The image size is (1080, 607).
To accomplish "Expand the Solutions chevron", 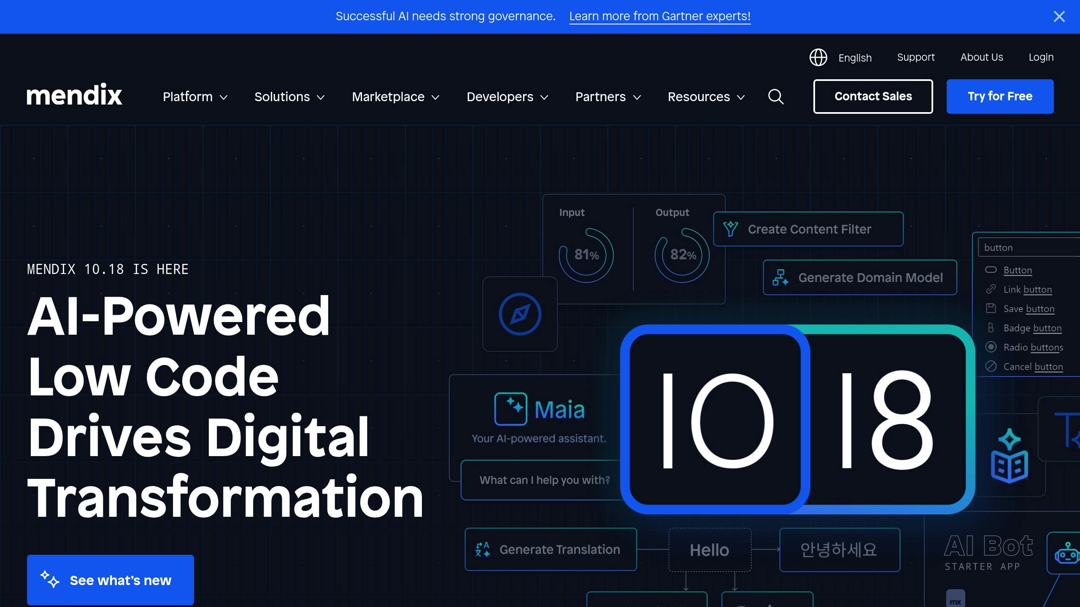I will (x=321, y=97).
